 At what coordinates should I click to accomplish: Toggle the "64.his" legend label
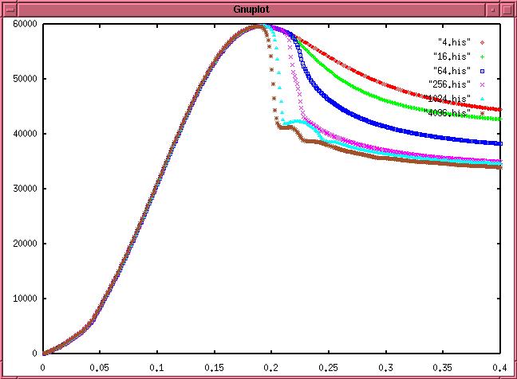[x=452, y=71]
